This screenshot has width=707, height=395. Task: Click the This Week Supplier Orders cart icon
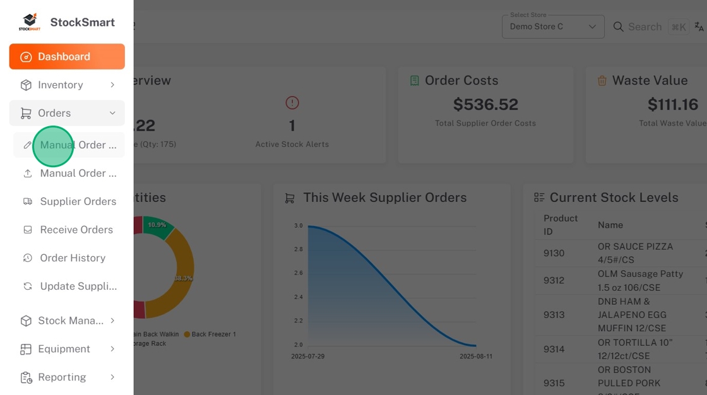coord(290,198)
